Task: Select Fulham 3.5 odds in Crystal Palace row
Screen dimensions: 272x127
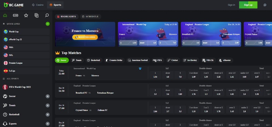Action: pos(180,110)
